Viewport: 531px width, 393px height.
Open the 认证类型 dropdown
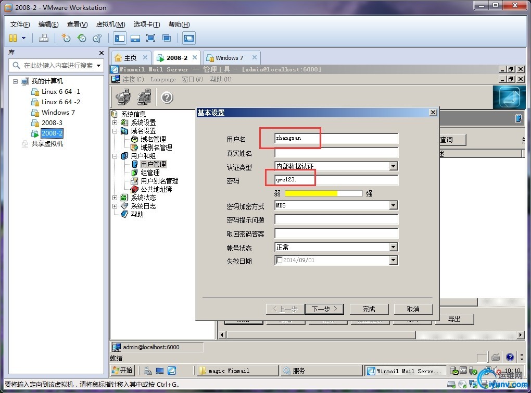point(393,166)
